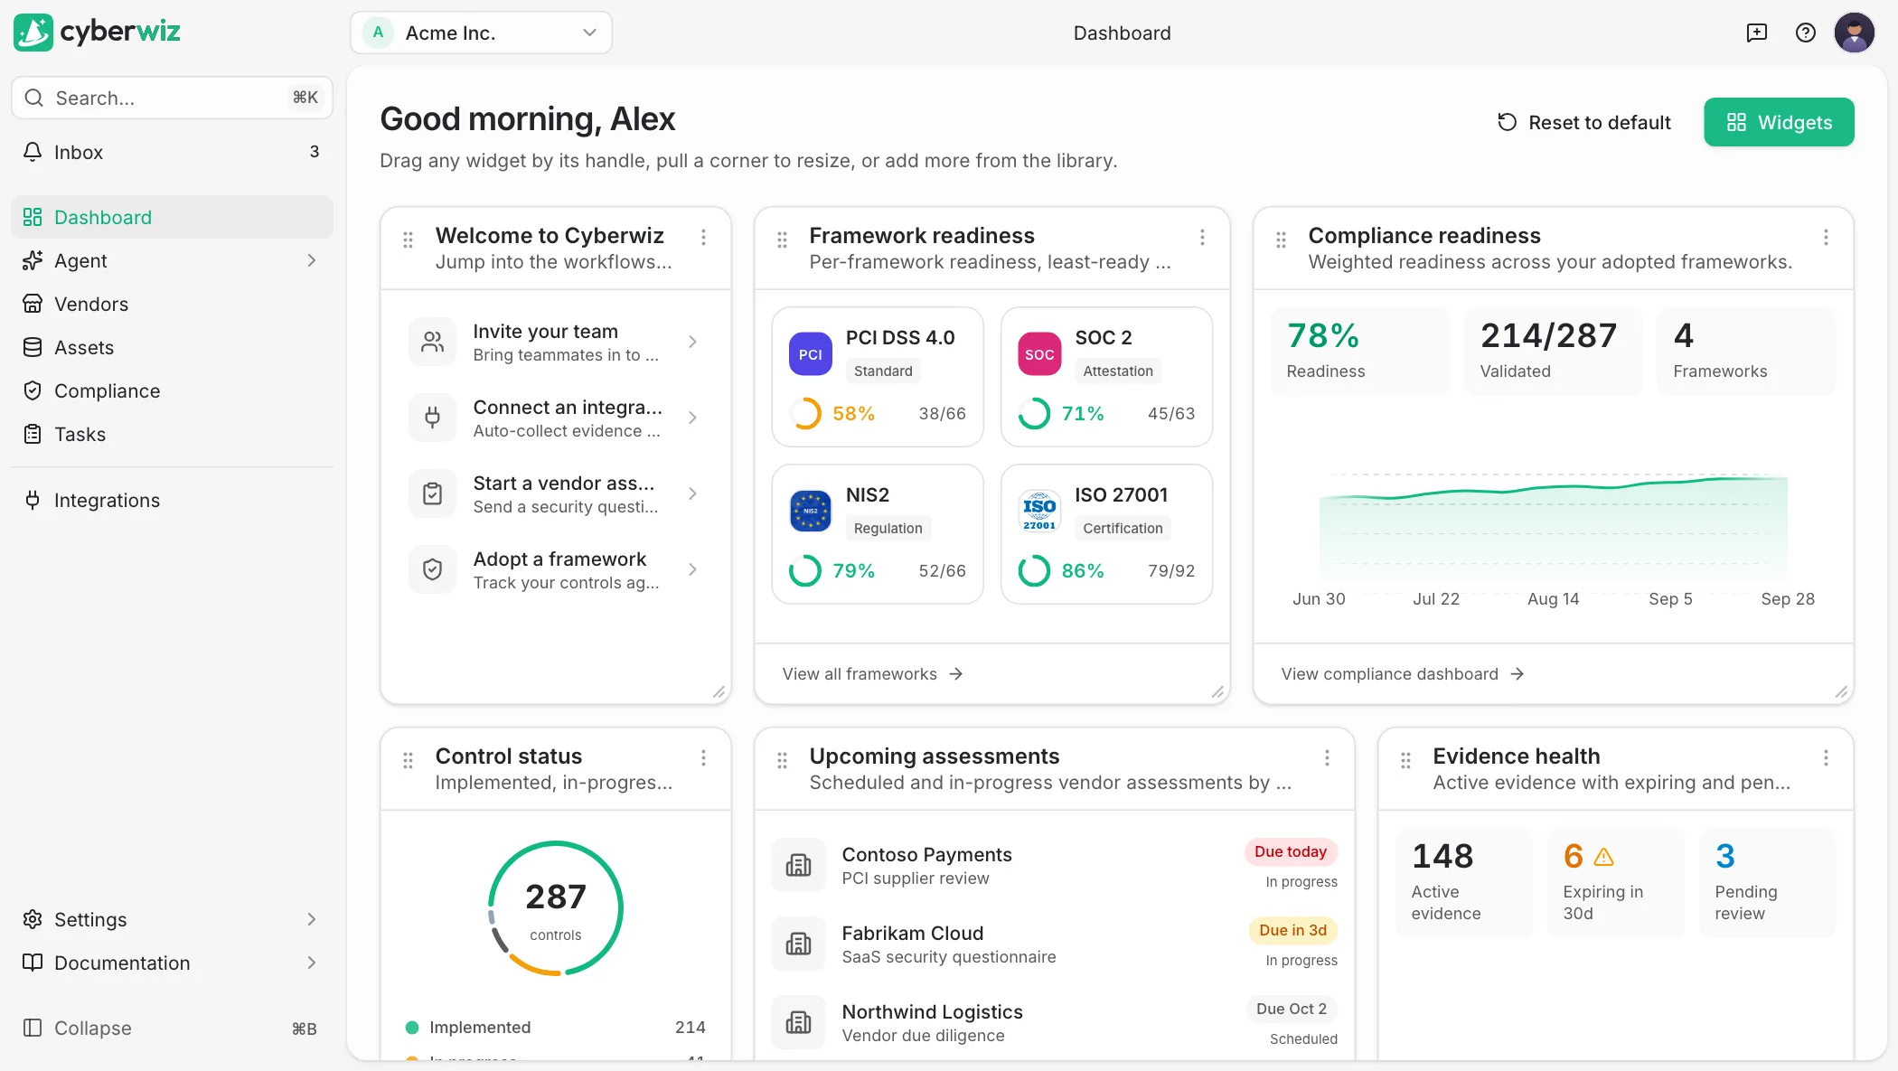
Task: Click the SOC 2 framework badge icon
Action: coord(1039,354)
